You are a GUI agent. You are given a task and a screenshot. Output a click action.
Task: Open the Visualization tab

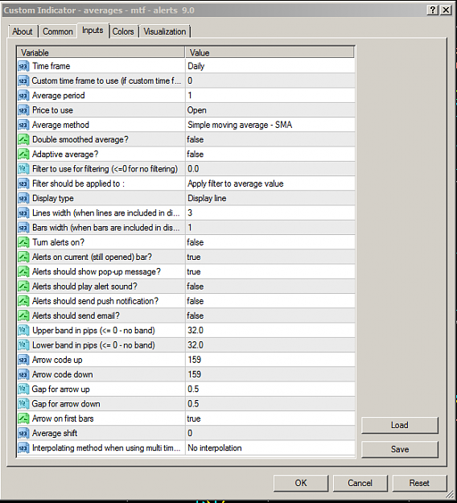(x=164, y=31)
